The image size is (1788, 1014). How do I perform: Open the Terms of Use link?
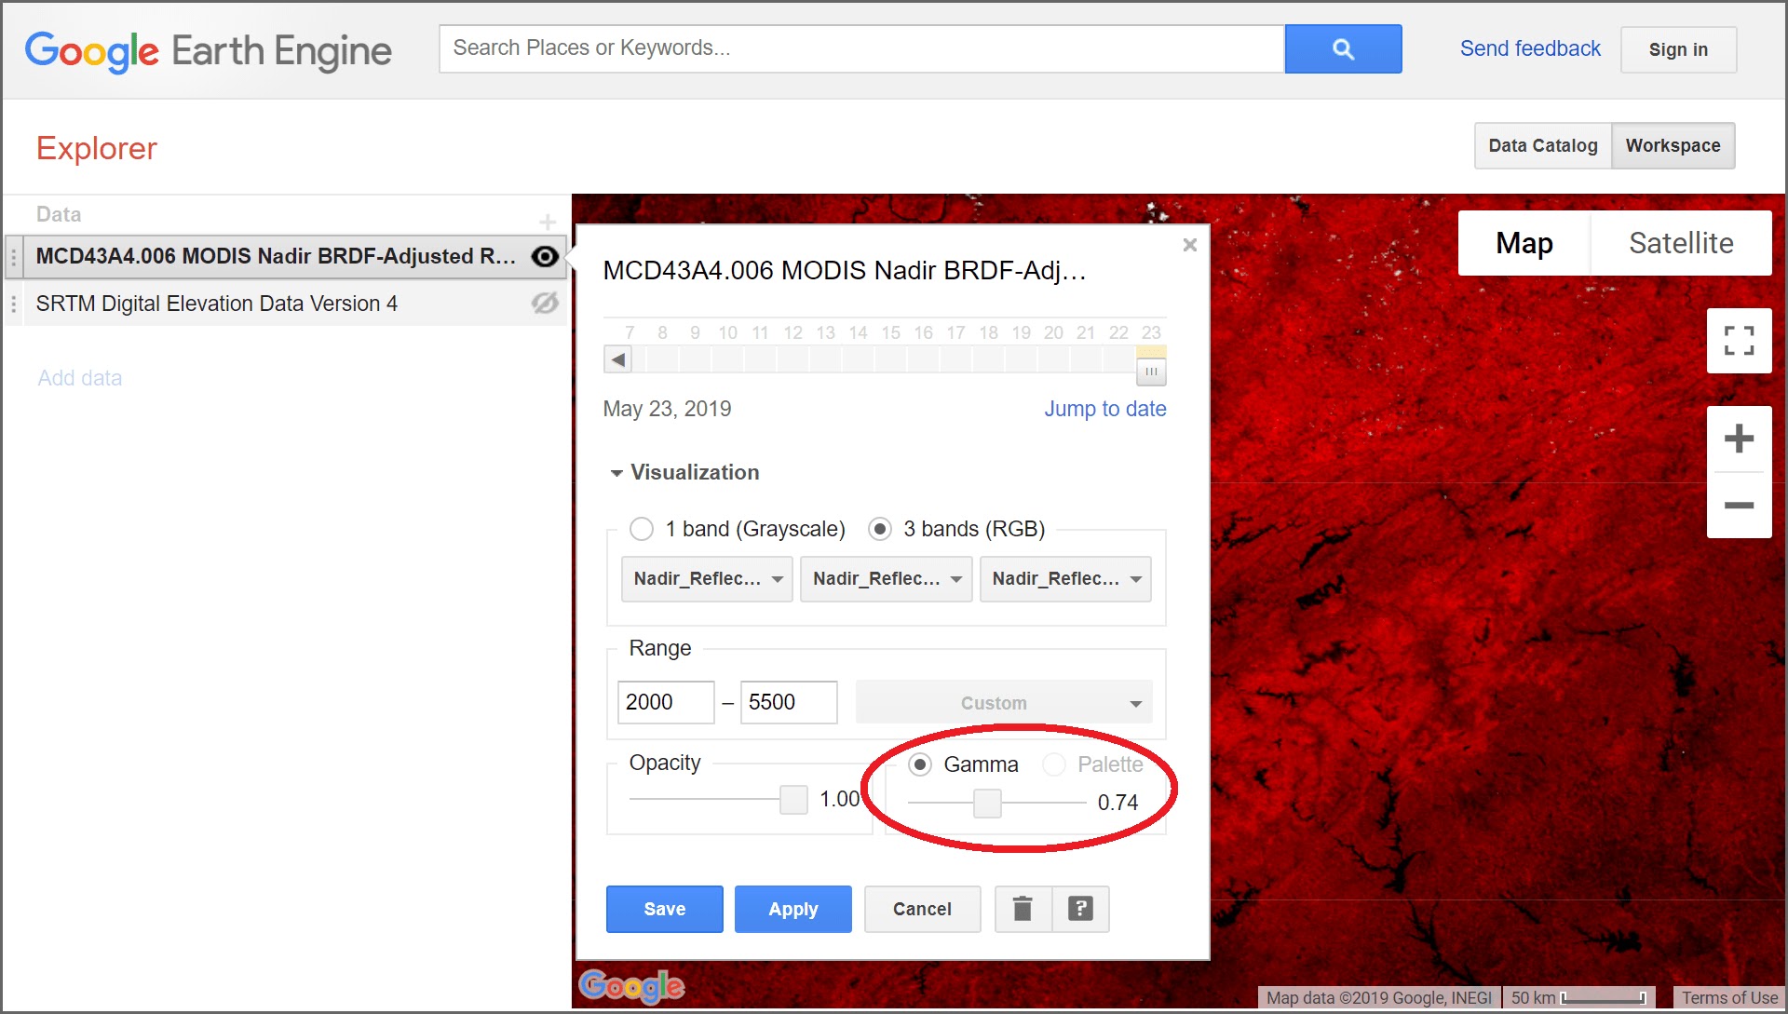click(1729, 998)
